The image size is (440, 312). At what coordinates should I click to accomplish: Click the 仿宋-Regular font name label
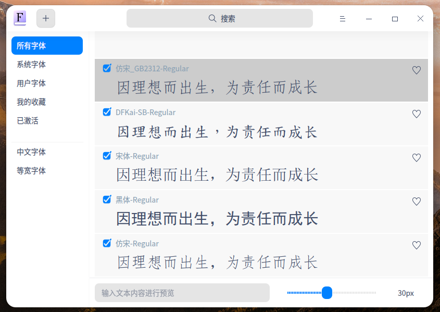click(137, 244)
